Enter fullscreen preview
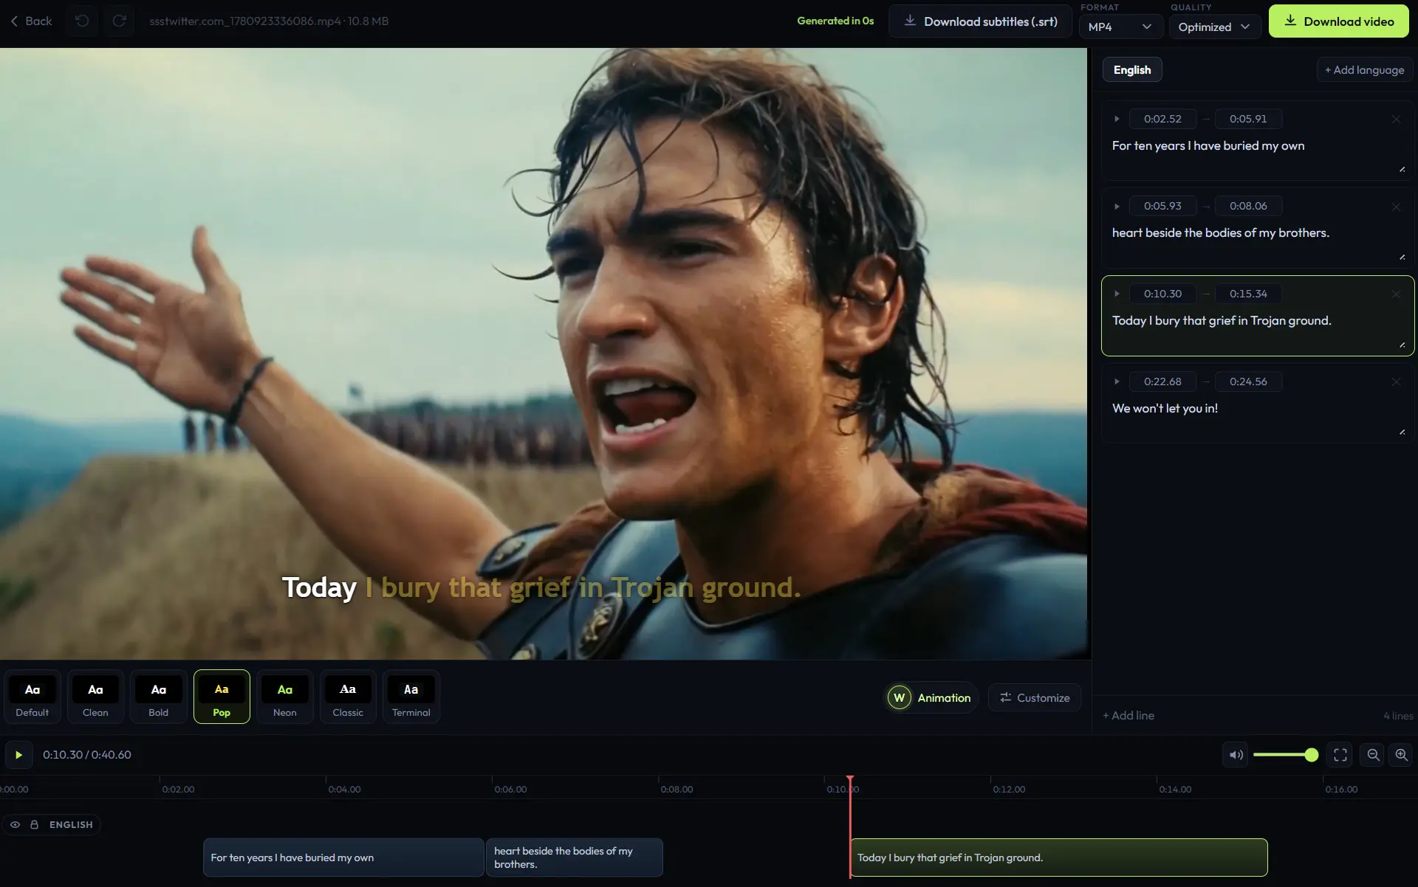This screenshot has height=887, width=1418. [x=1340, y=754]
